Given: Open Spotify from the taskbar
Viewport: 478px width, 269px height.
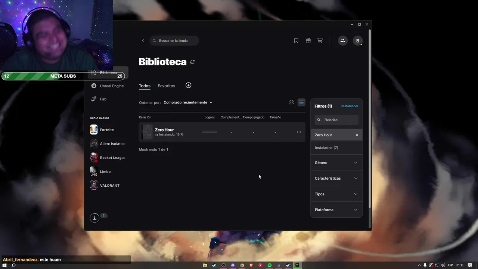Looking at the screenshot, I should click(x=270, y=265).
